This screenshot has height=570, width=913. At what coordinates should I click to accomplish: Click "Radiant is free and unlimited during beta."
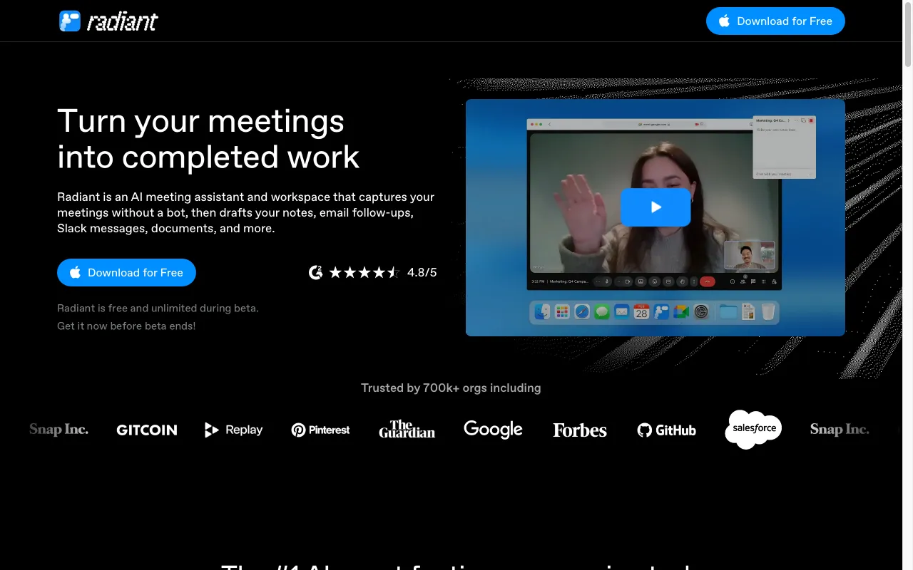[x=158, y=309]
